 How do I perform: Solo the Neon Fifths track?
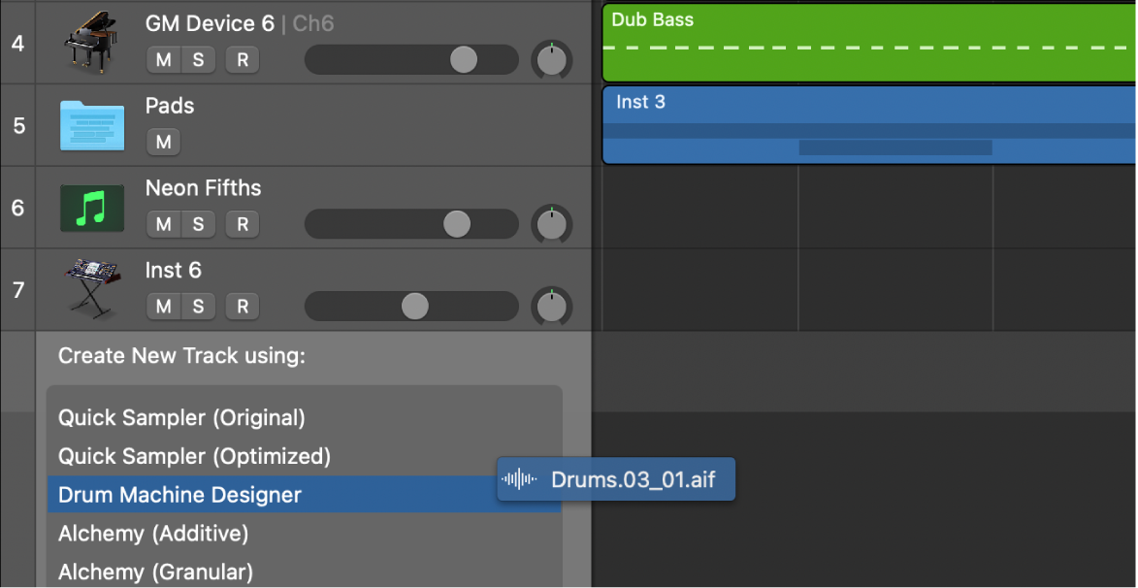pos(198,225)
